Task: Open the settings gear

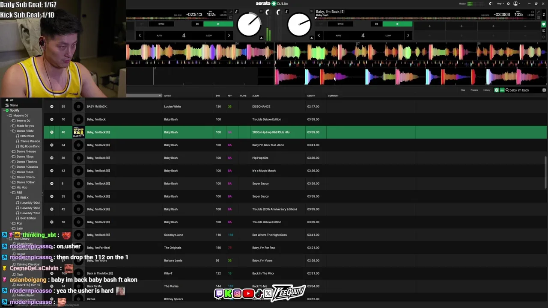Action: coord(508,3)
